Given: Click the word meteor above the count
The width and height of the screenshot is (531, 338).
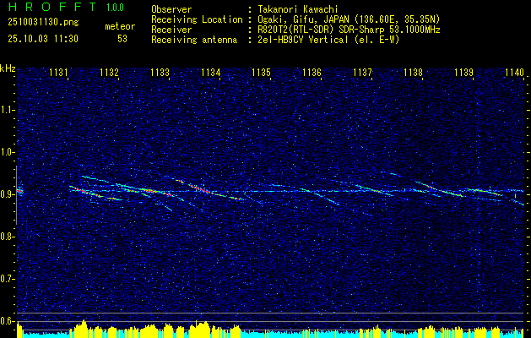Looking at the screenshot, I should (120, 26).
